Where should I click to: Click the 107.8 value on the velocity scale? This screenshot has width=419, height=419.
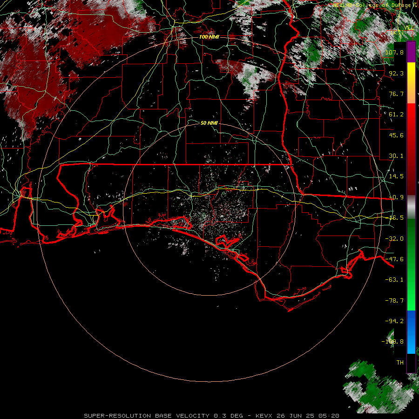(x=394, y=52)
